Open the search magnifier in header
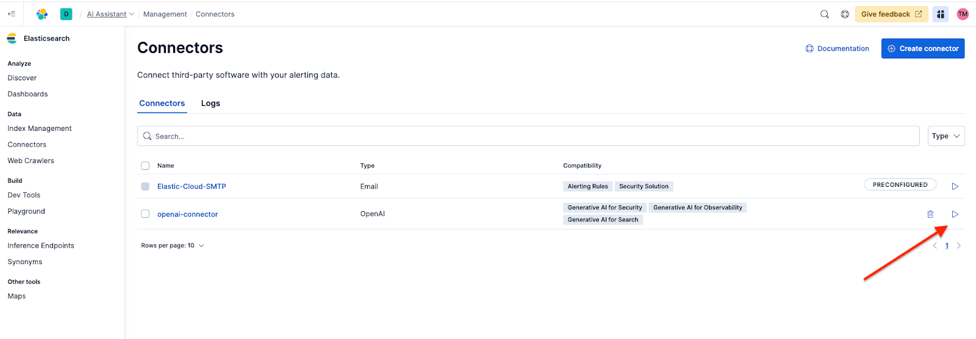Screen dimensions: 976x339 (x=824, y=14)
